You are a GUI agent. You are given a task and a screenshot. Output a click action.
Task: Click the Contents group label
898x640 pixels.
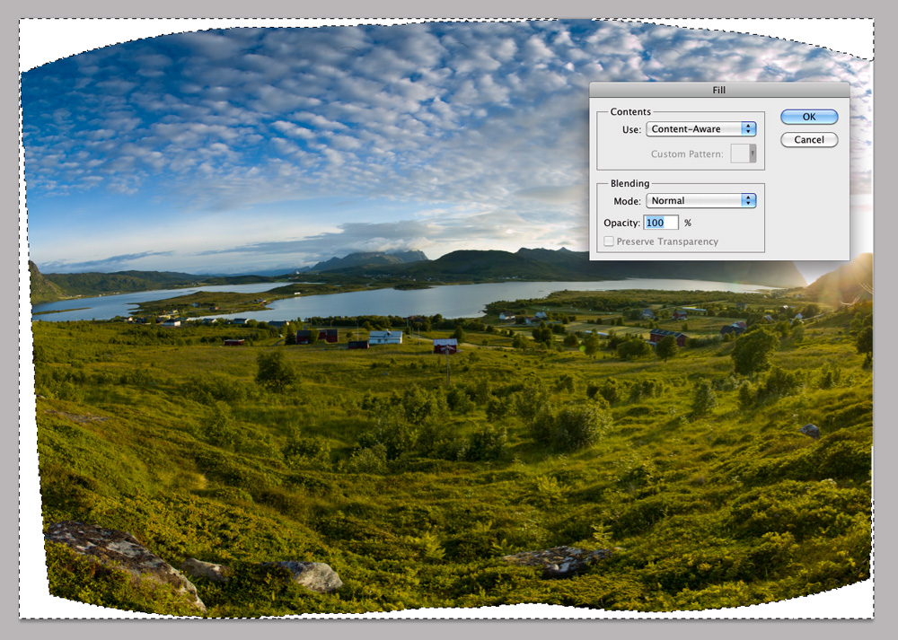tap(630, 111)
